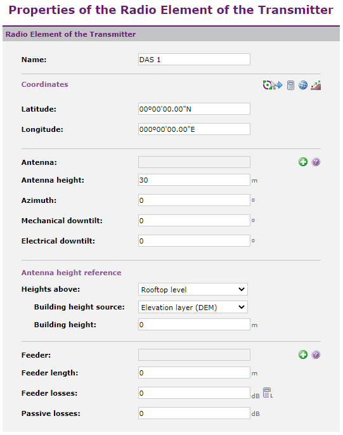Screen dimensions: 343x435
Task: Click the Latitude input field
Action: tap(194, 109)
